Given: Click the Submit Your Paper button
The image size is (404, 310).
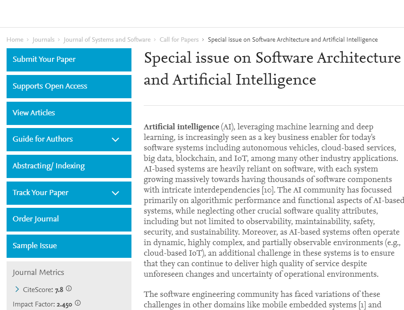Looking at the screenshot, I should point(44,60).
